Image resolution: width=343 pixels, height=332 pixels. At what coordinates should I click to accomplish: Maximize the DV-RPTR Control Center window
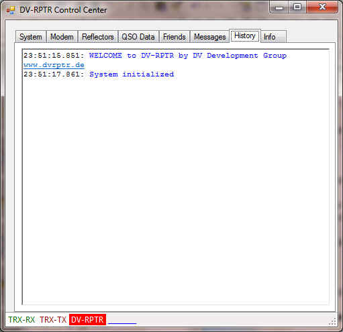(297, 7)
